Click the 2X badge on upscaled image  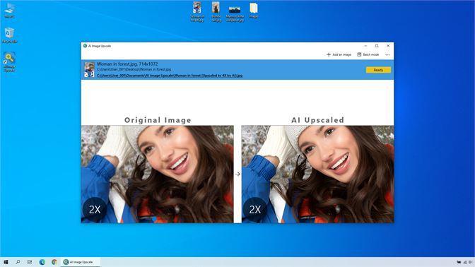[x=254, y=209]
